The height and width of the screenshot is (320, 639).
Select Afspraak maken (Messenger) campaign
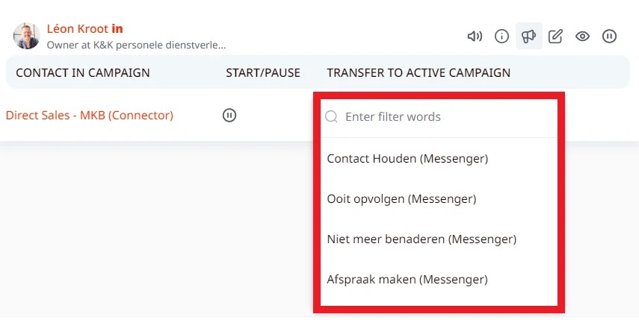click(407, 279)
